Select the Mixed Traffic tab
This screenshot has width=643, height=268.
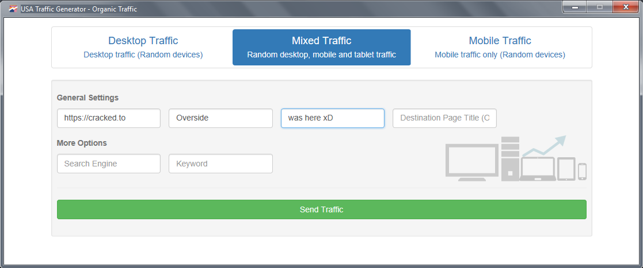point(321,48)
